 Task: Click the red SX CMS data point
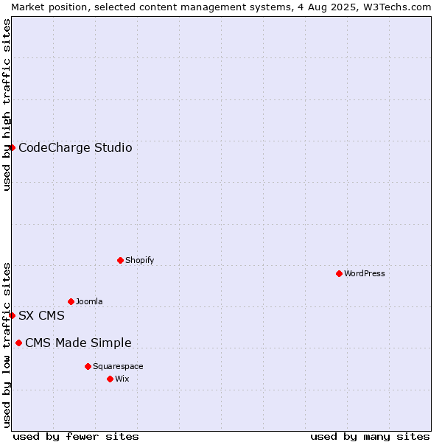click(x=12, y=315)
